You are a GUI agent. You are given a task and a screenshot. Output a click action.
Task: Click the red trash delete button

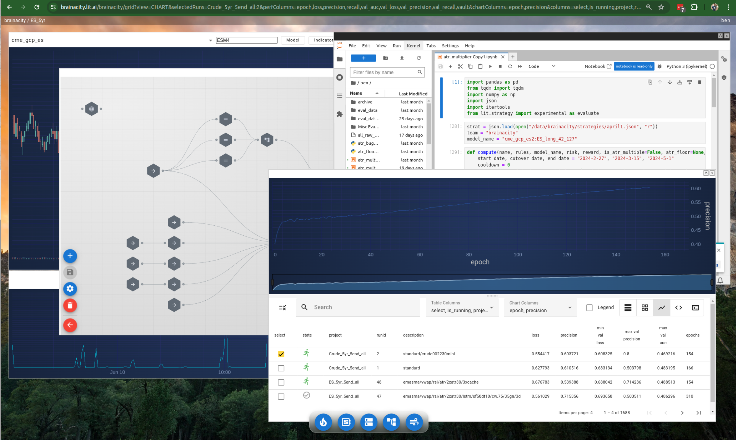[70, 305]
